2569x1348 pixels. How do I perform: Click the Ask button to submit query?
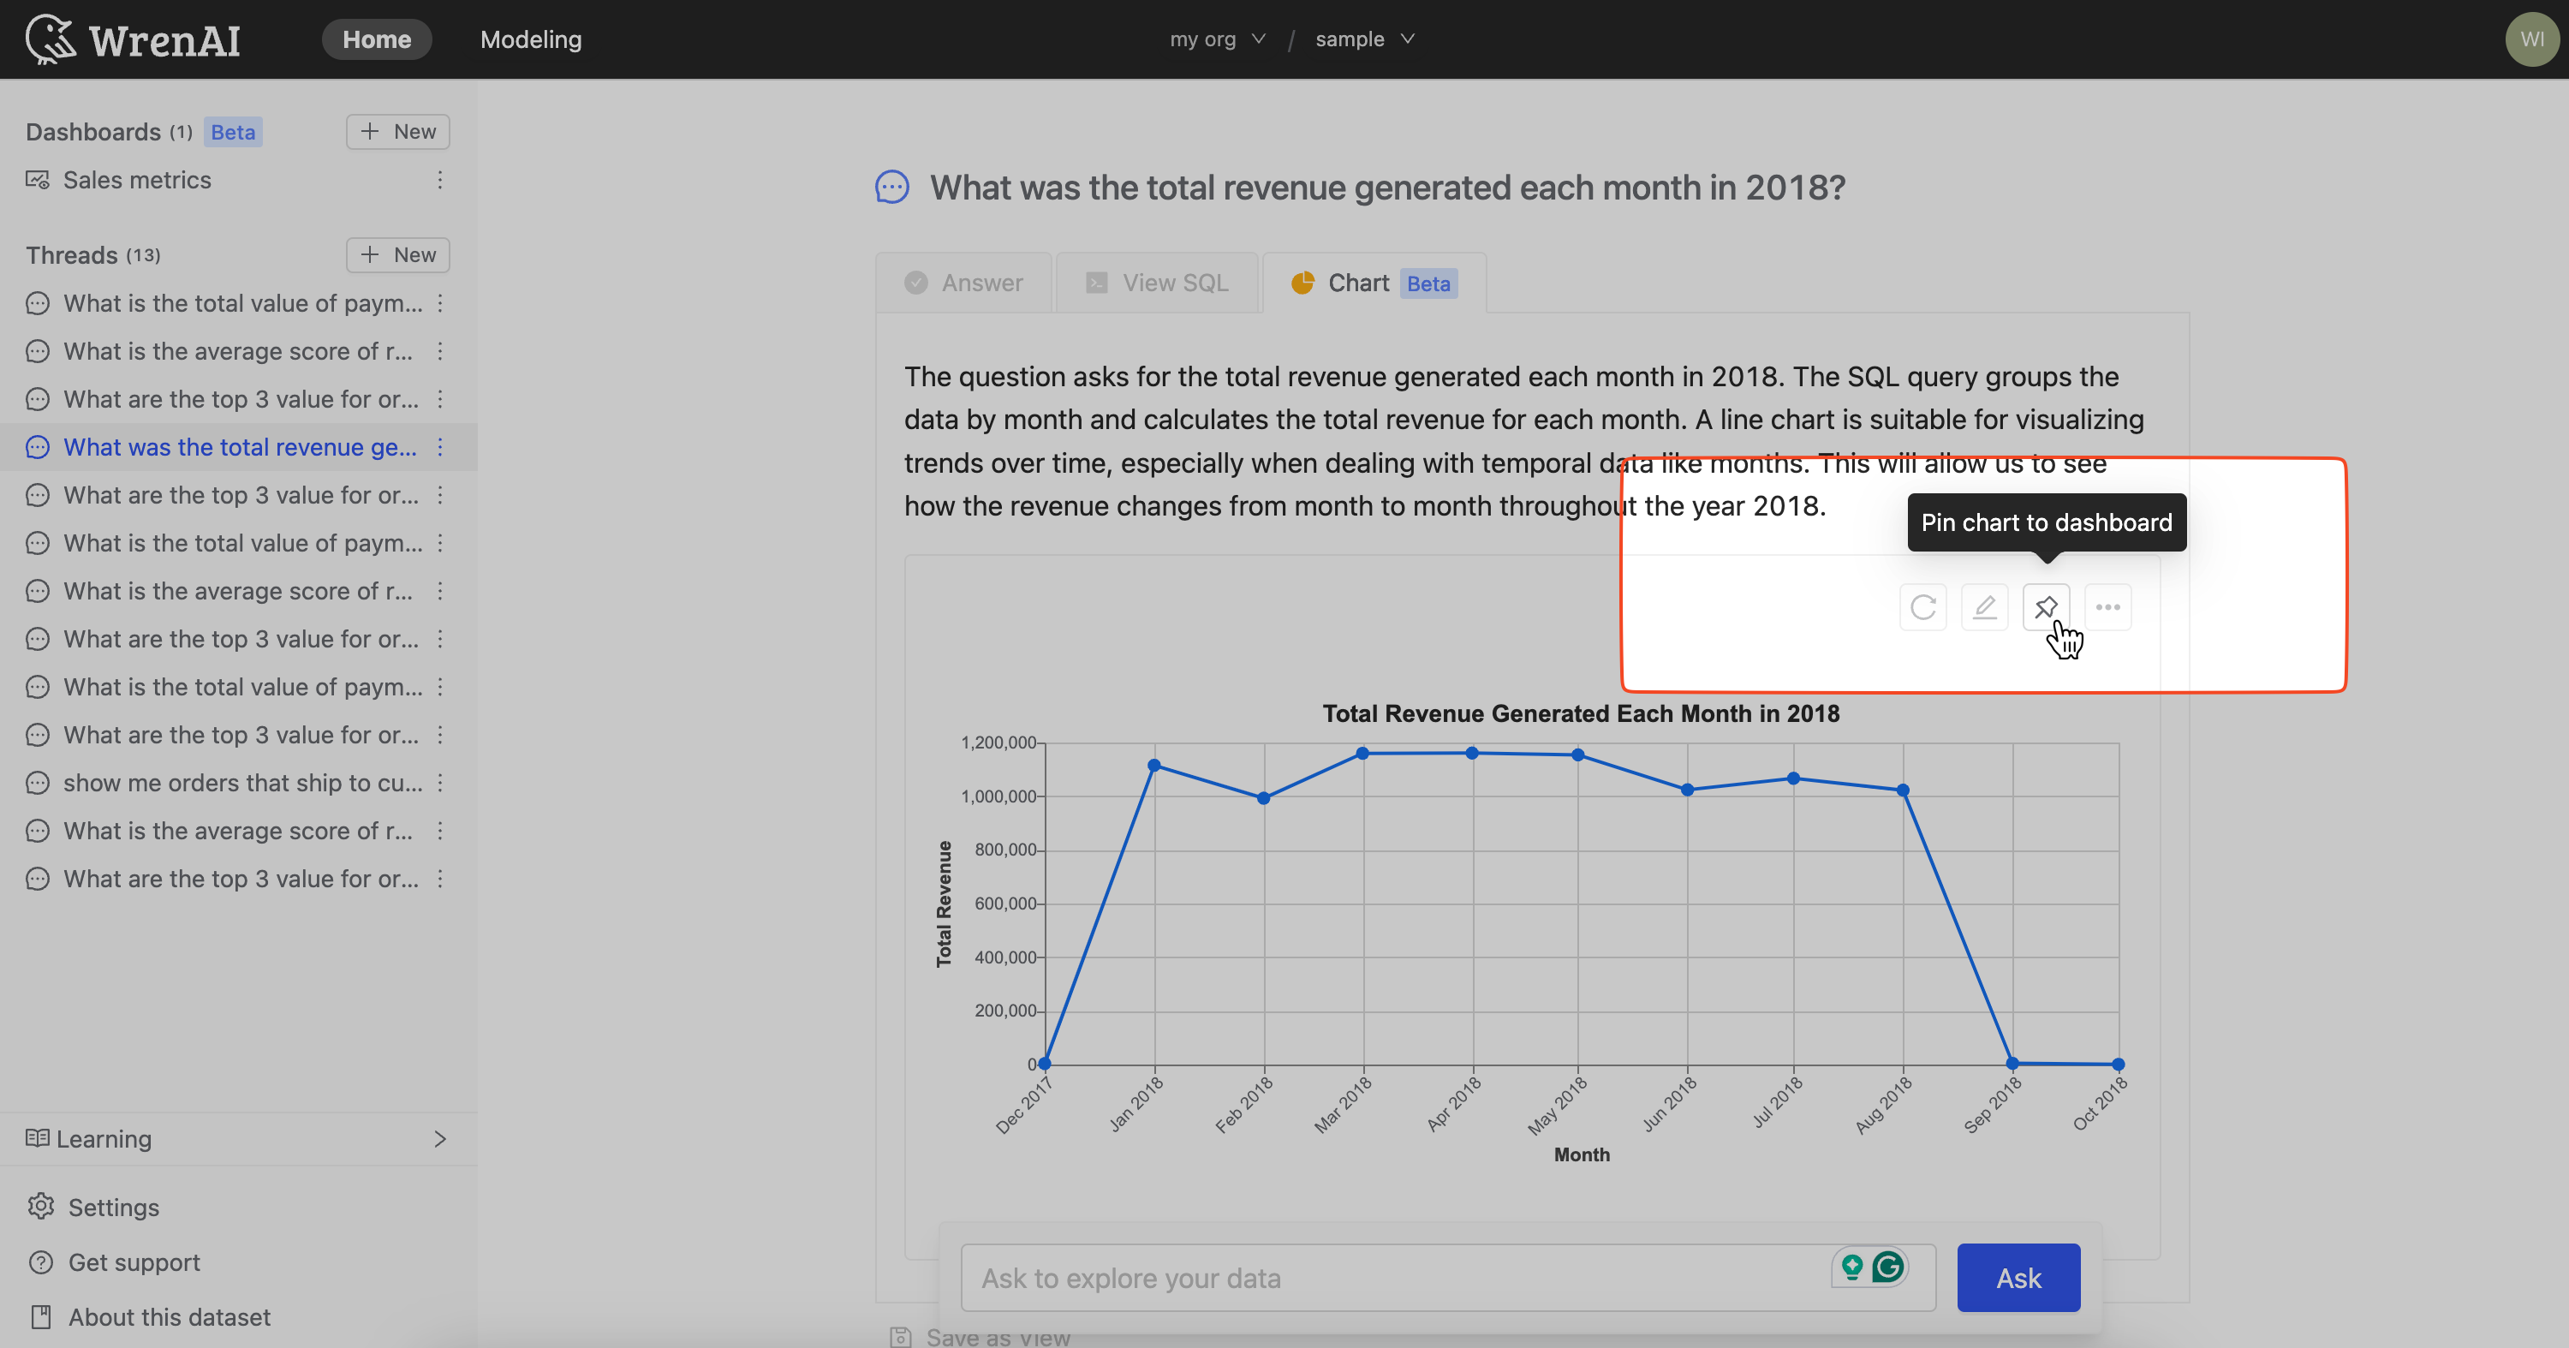[x=2018, y=1279]
